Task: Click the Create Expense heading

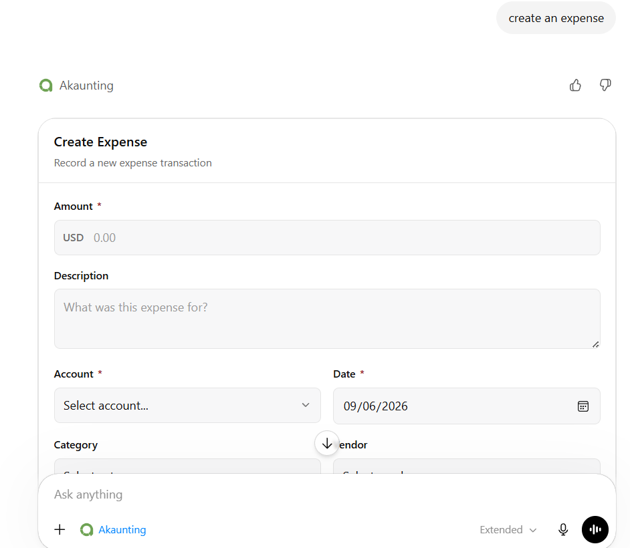Action: [x=100, y=142]
